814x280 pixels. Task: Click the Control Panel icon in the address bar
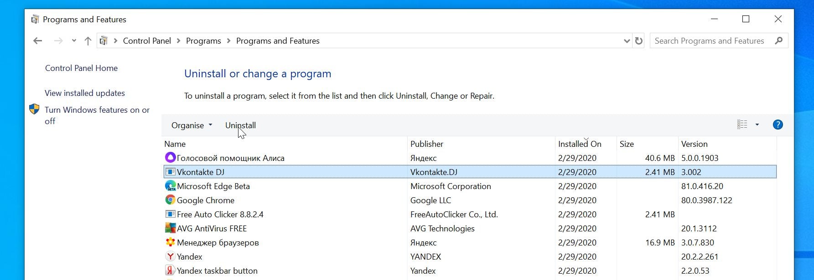tap(104, 41)
